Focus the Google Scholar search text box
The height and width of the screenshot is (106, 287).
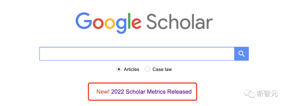pos(137,54)
